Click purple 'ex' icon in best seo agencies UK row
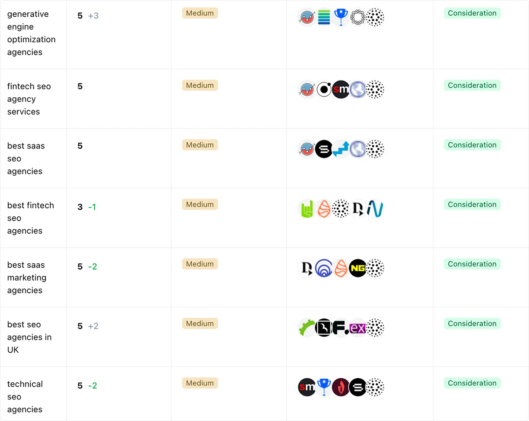 pyautogui.click(x=358, y=328)
